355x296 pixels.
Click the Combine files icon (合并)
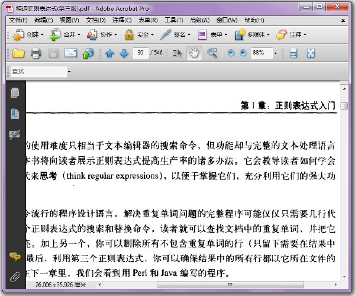tap(55, 35)
